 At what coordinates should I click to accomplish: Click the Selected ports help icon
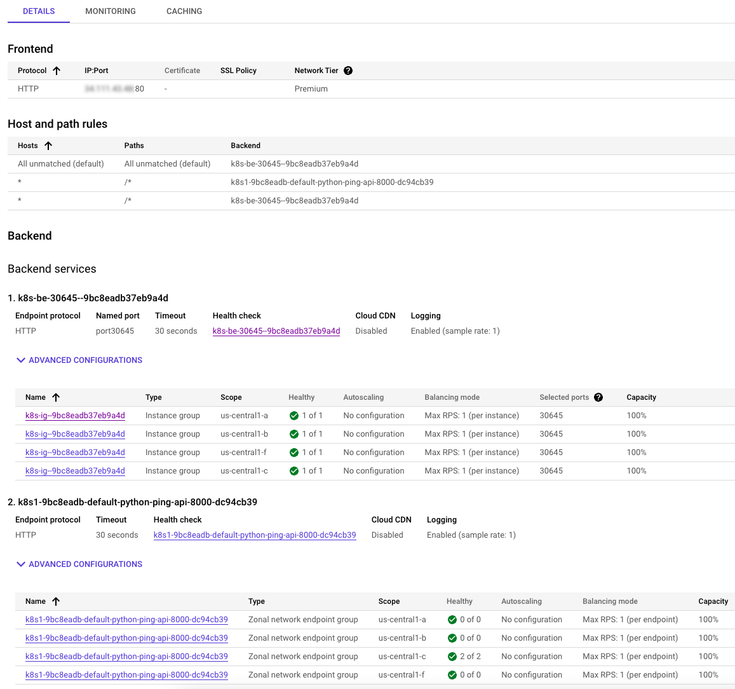(598, 397)
